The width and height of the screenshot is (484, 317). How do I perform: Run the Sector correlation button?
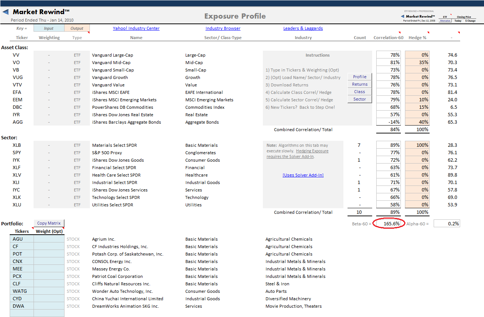click(x=359, y=99)
